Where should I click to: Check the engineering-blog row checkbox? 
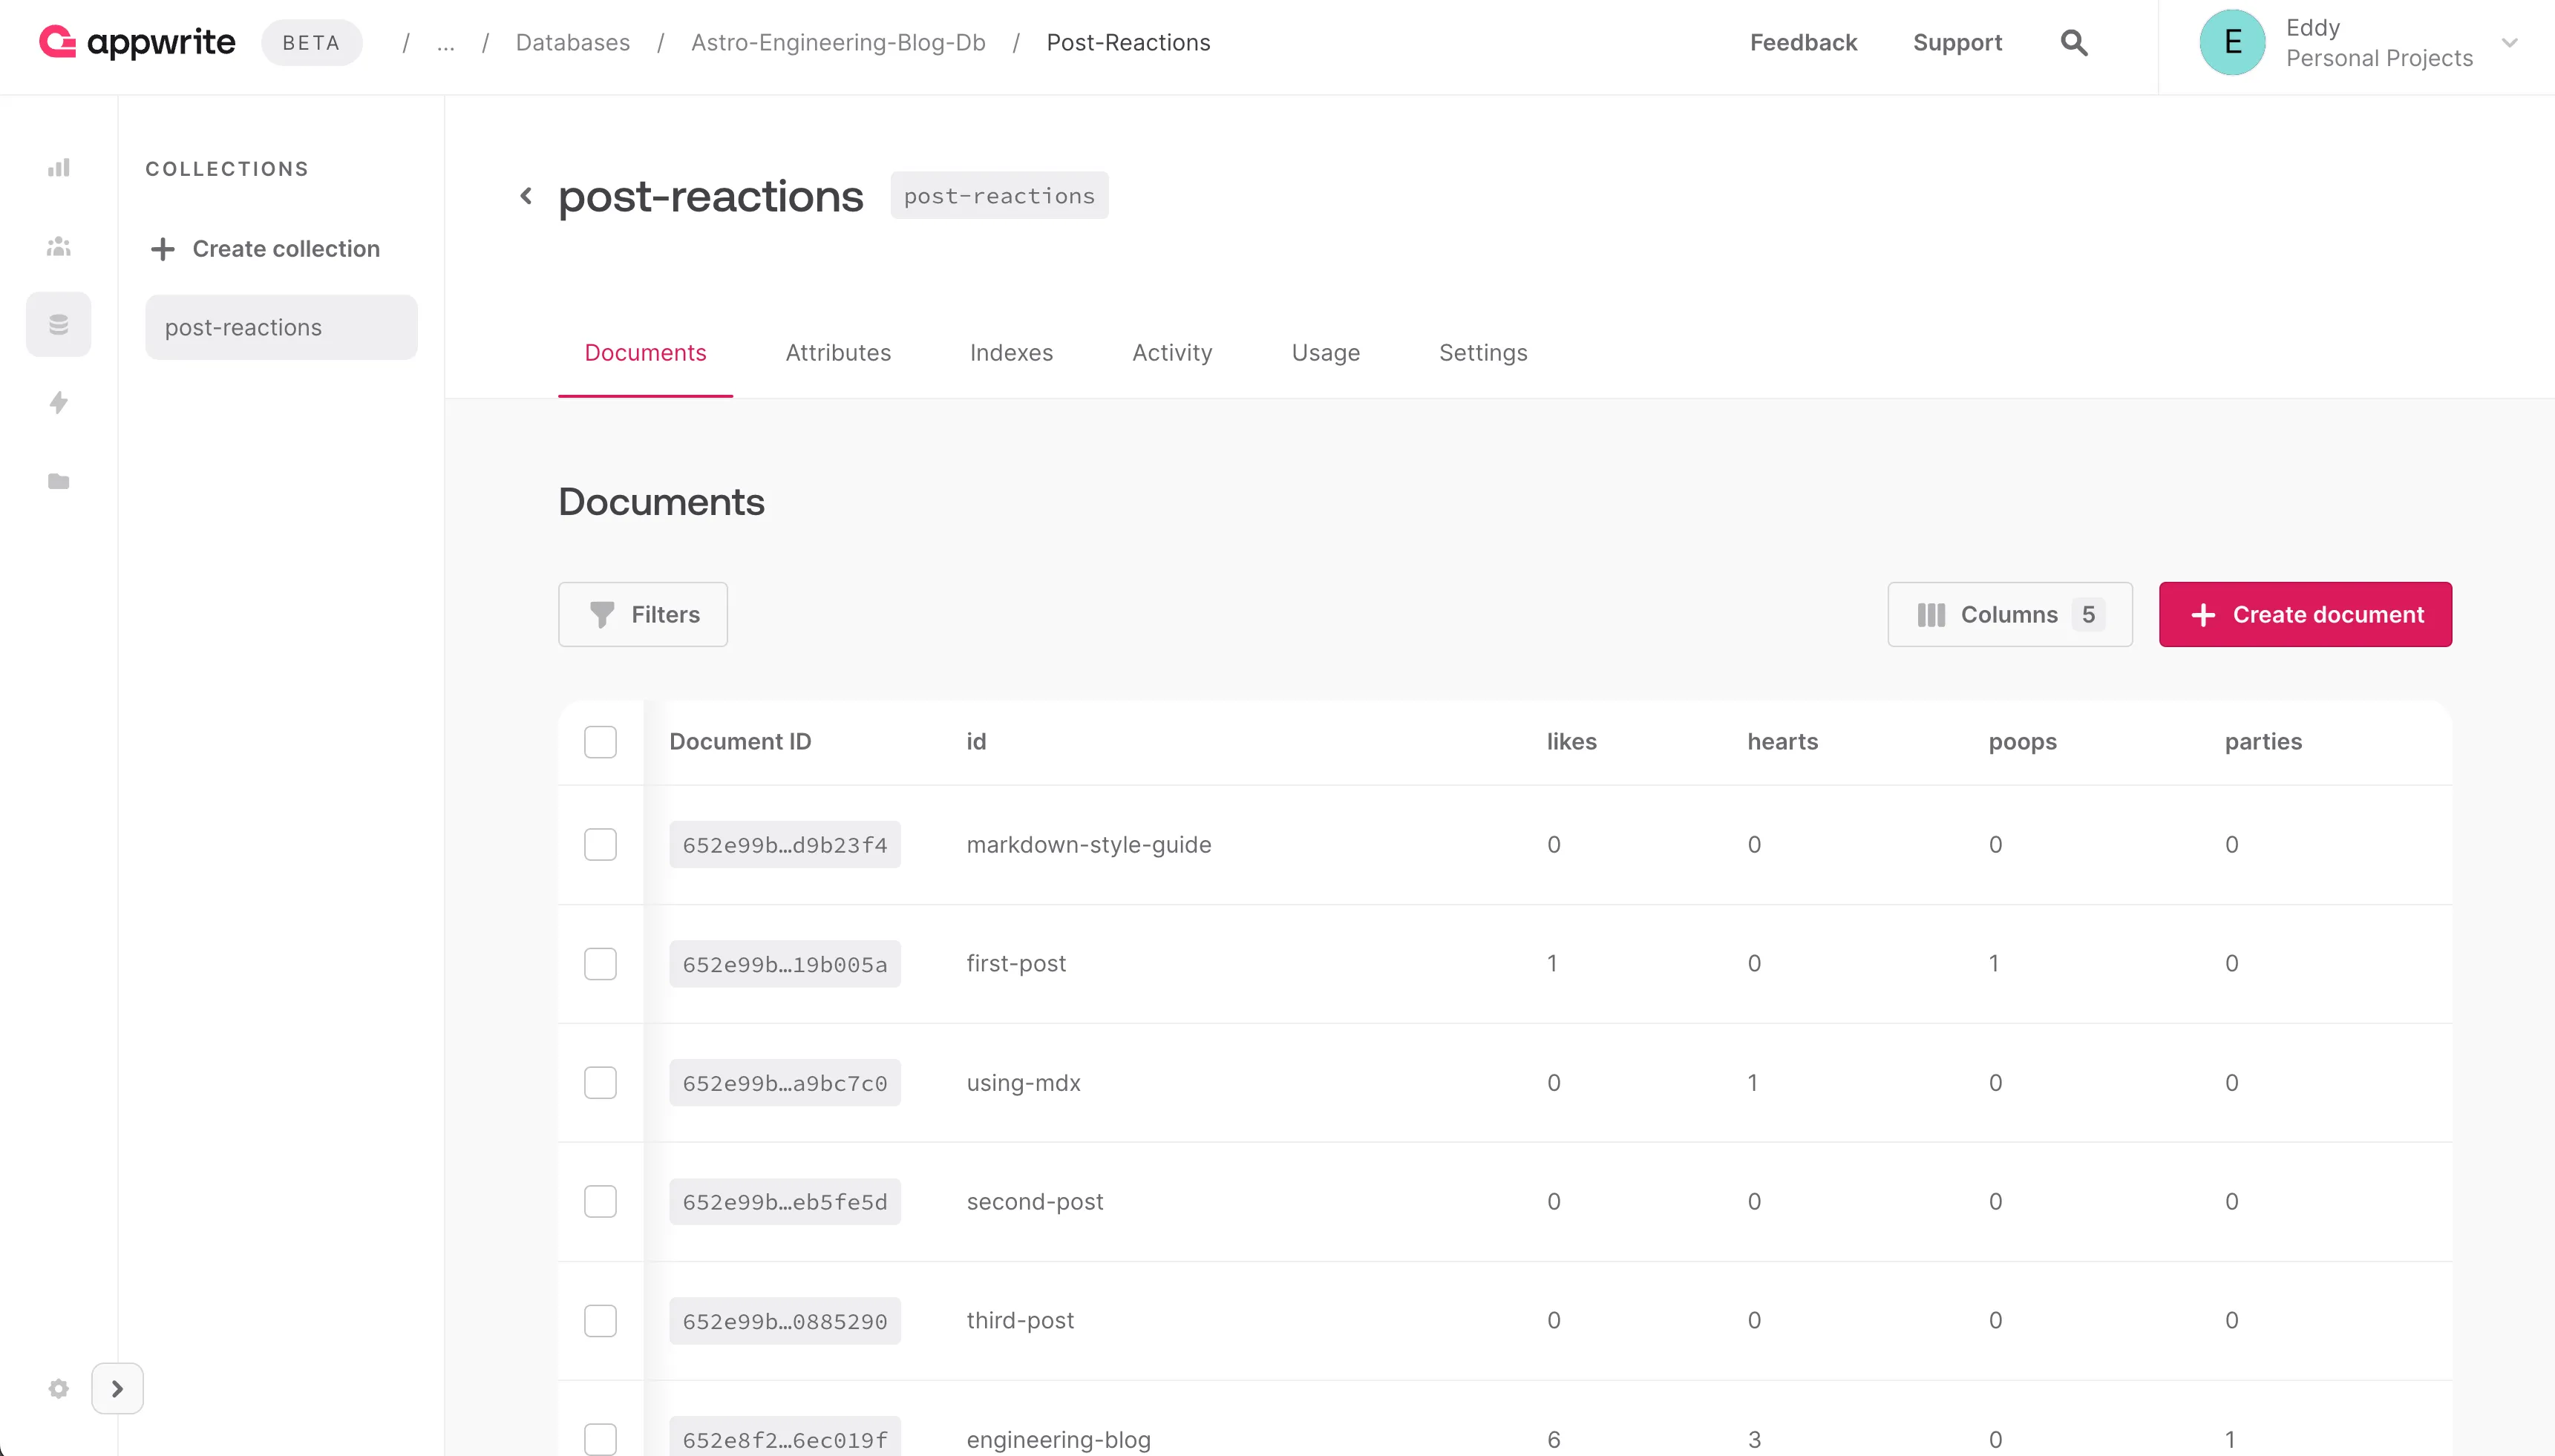(x=600, y=1438)
